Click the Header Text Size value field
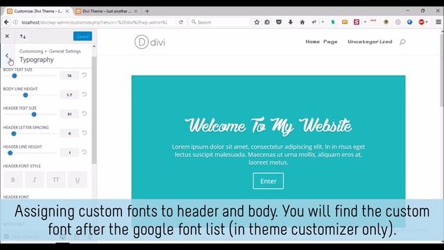The image size is (444, 250). tap(69, 114)
